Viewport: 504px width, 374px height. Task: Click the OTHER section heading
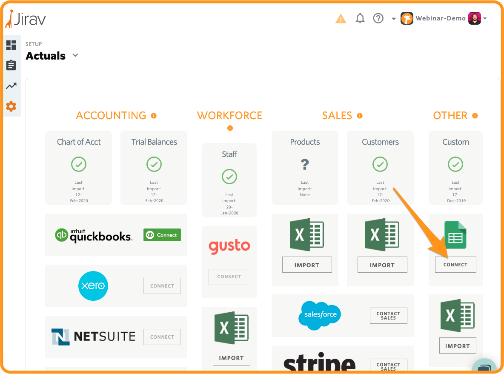(x=450, y=116)
